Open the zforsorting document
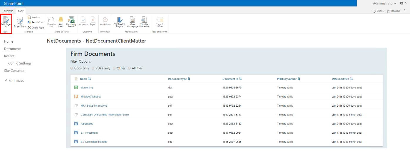 (x=87, y=88)
